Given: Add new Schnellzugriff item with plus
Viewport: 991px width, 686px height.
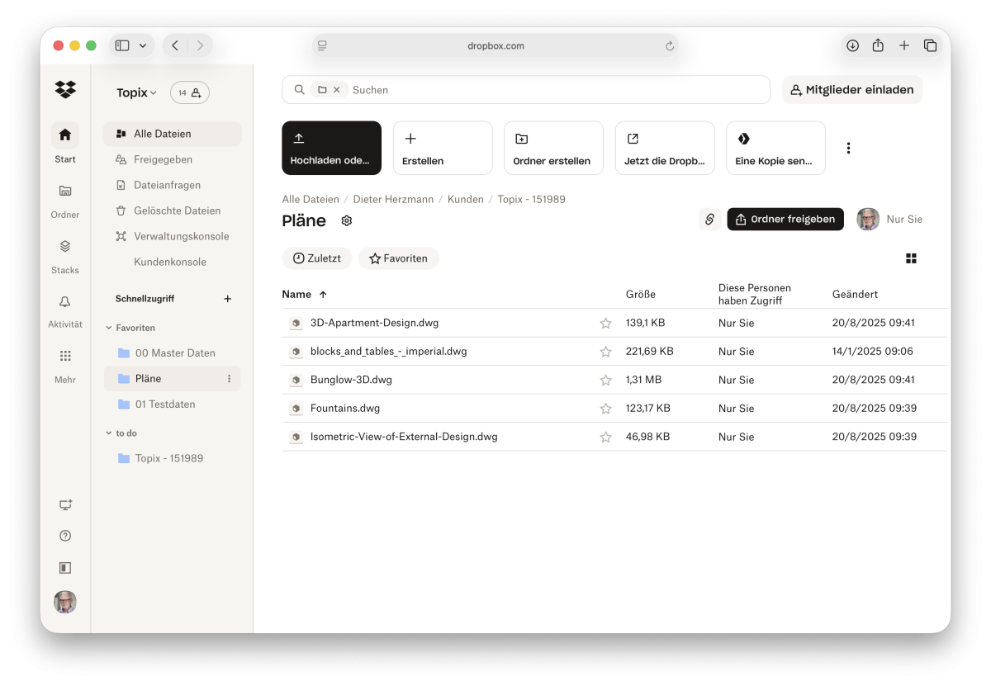Looking at the screenshot, I should tap(228, 299).
